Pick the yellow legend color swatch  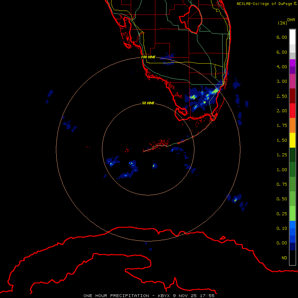(x=292, y=140)
